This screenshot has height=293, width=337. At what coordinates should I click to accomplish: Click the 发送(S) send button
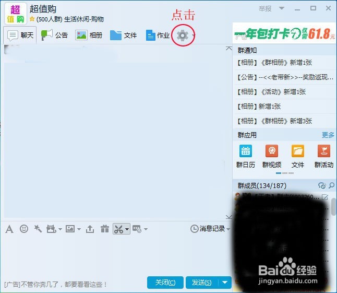click(x=202, y=283)
